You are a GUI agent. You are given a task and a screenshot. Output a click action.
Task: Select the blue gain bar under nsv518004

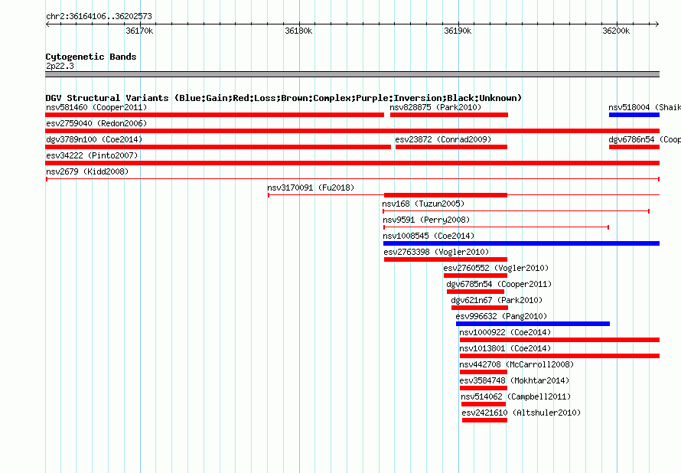tap(634, 115)
